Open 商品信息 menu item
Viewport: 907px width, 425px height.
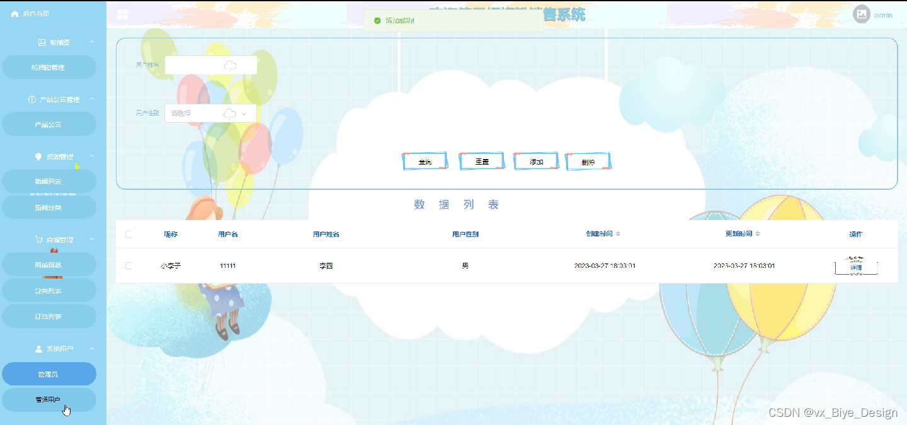point(49,265)
